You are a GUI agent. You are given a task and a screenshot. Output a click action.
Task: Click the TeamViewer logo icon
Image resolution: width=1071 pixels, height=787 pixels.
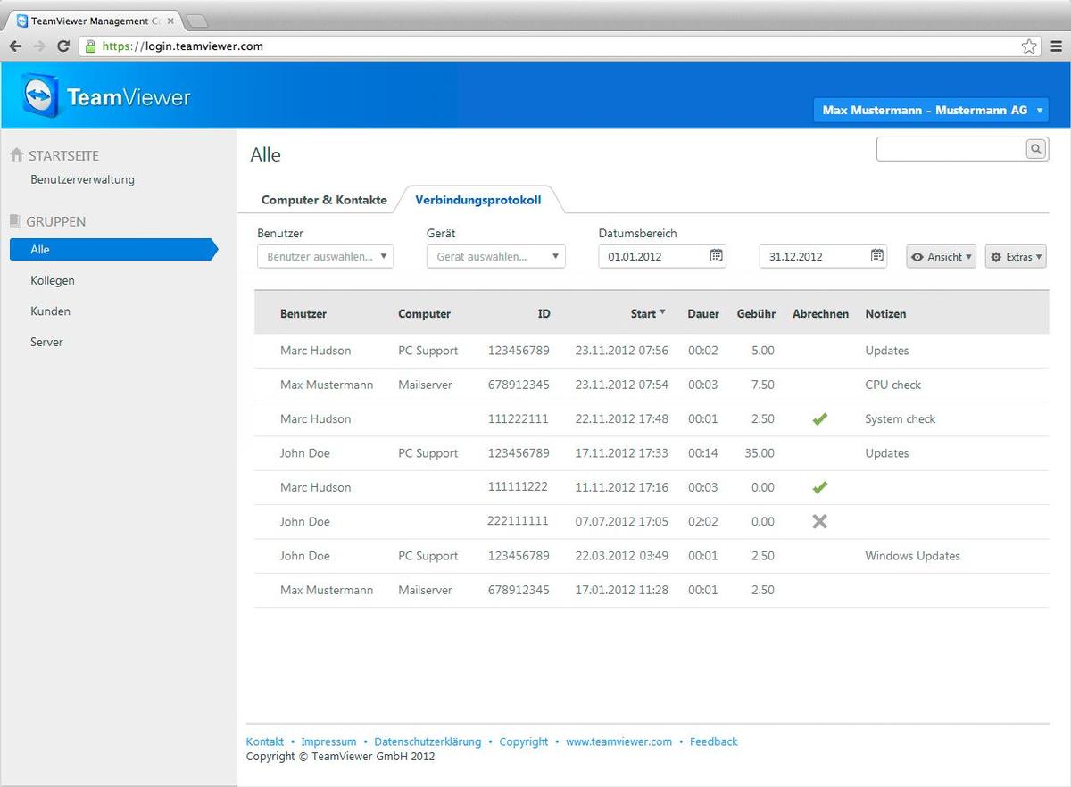pyautogui.click(x=40, y=96)
